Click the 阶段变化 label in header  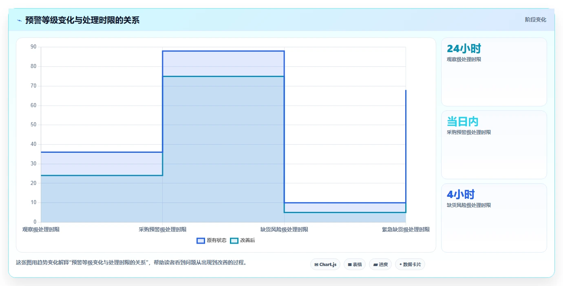[535, 20]
